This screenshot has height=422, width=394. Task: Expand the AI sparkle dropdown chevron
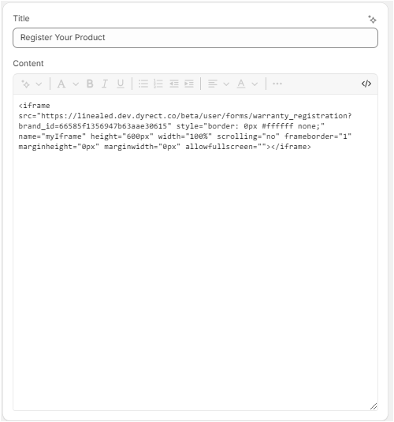(x=39, y=84)
